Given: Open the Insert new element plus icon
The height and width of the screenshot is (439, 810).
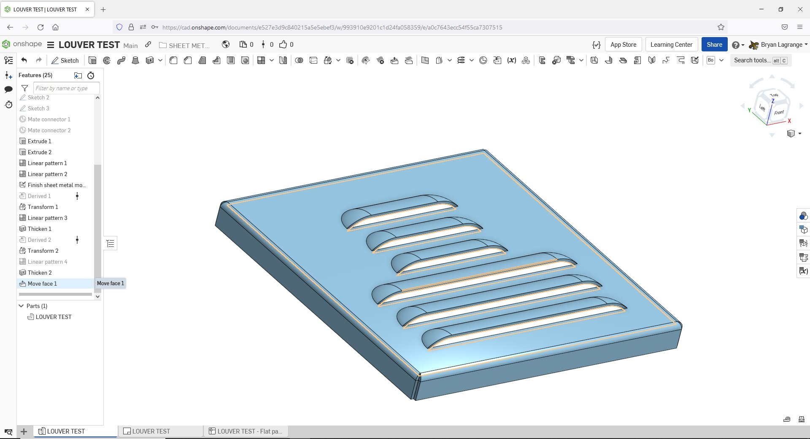Looking at the screenshot, I should (x=24, y=431).
